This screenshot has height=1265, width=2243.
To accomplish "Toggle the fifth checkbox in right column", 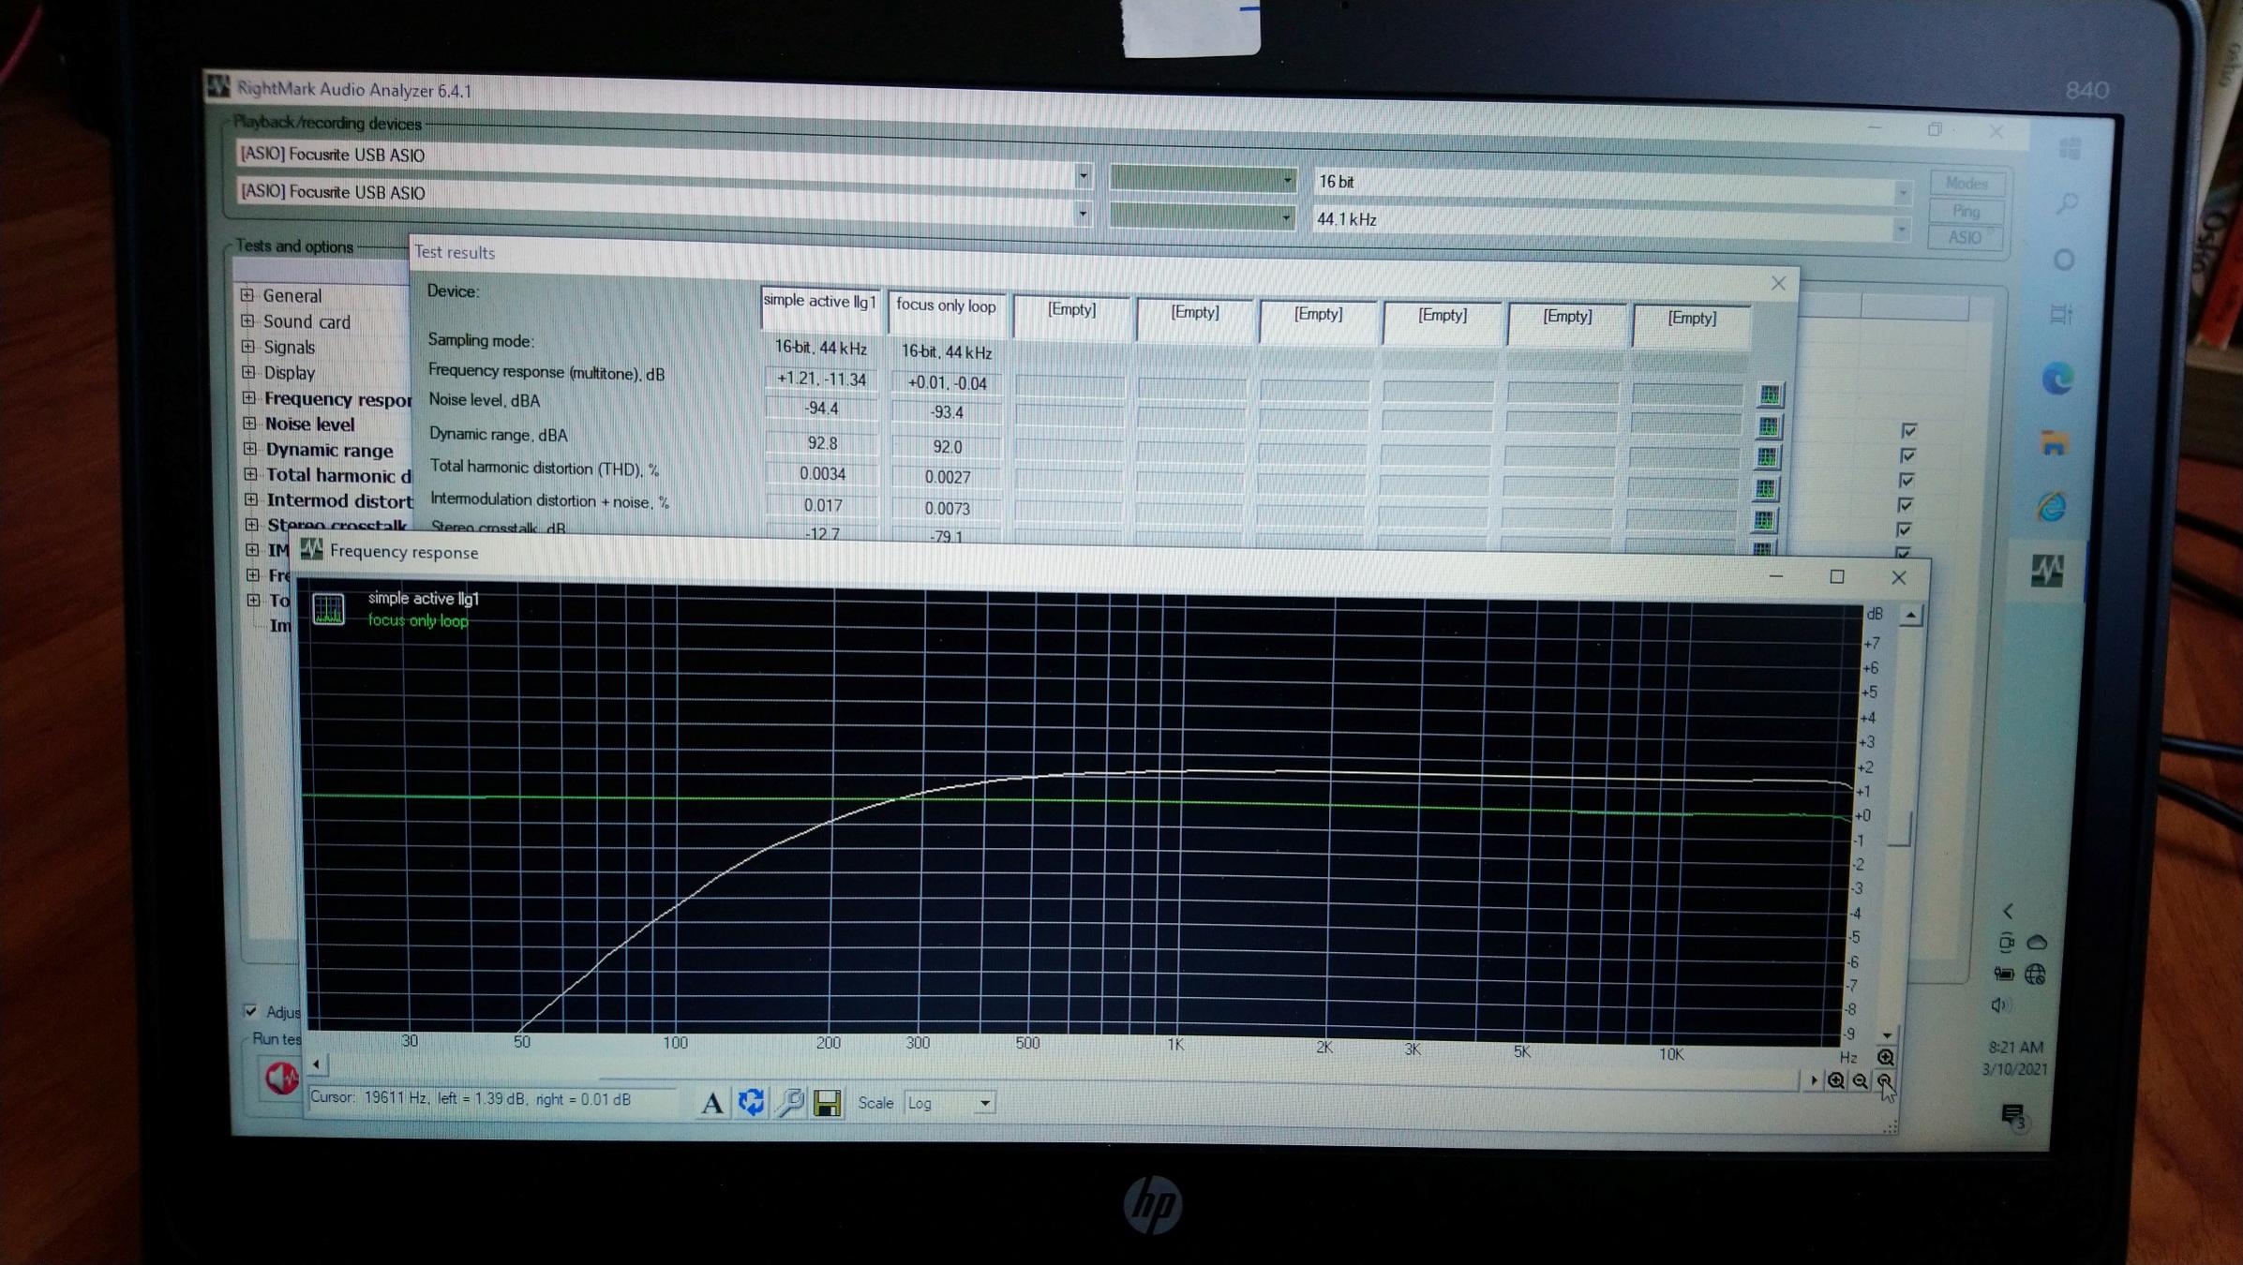I will click(1905, 529).
